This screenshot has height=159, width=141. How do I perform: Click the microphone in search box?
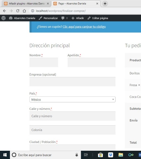click(x=77, y=155)
